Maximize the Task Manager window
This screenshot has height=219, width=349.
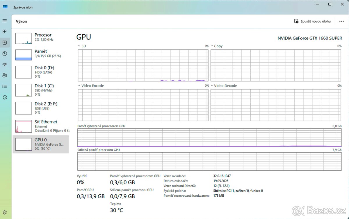[x=330, y=4]
